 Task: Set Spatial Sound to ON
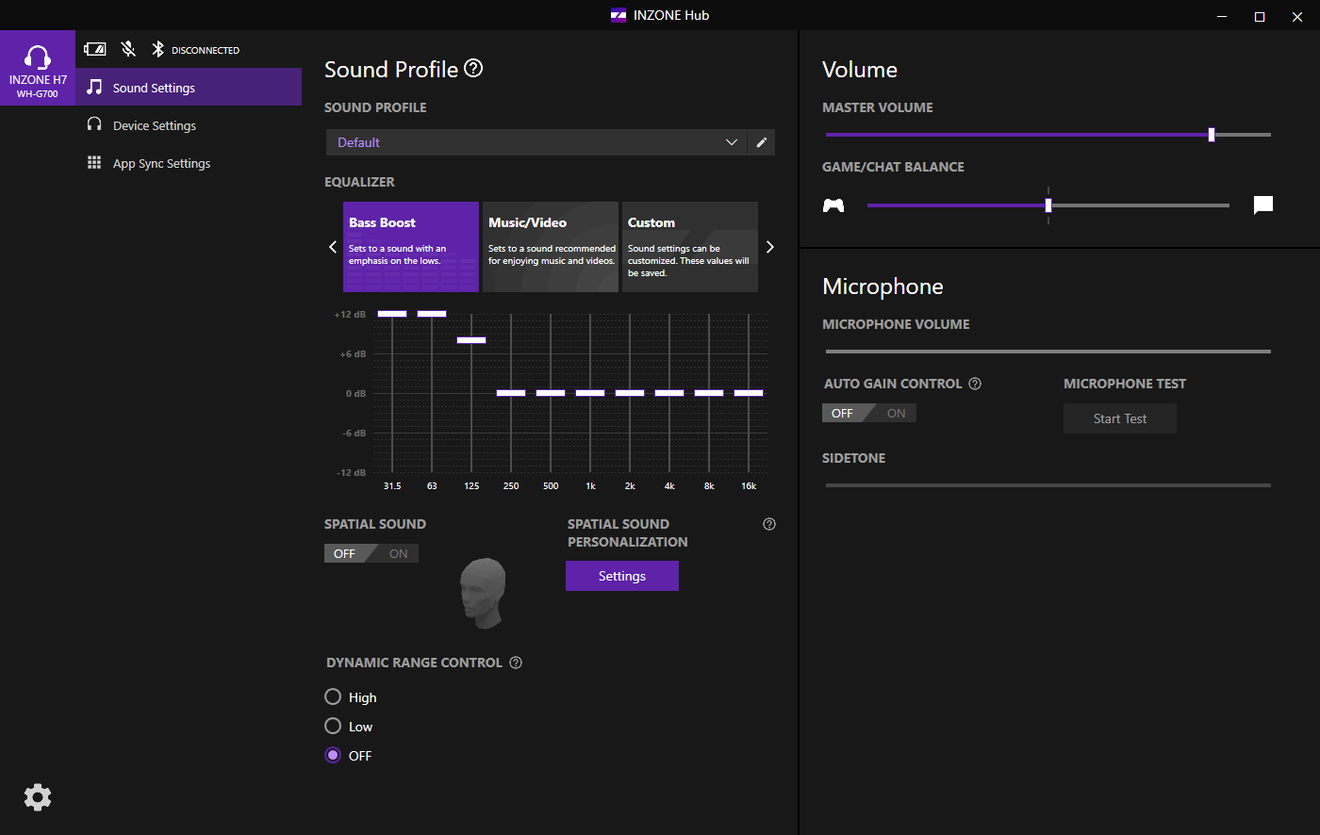[398, 553]
